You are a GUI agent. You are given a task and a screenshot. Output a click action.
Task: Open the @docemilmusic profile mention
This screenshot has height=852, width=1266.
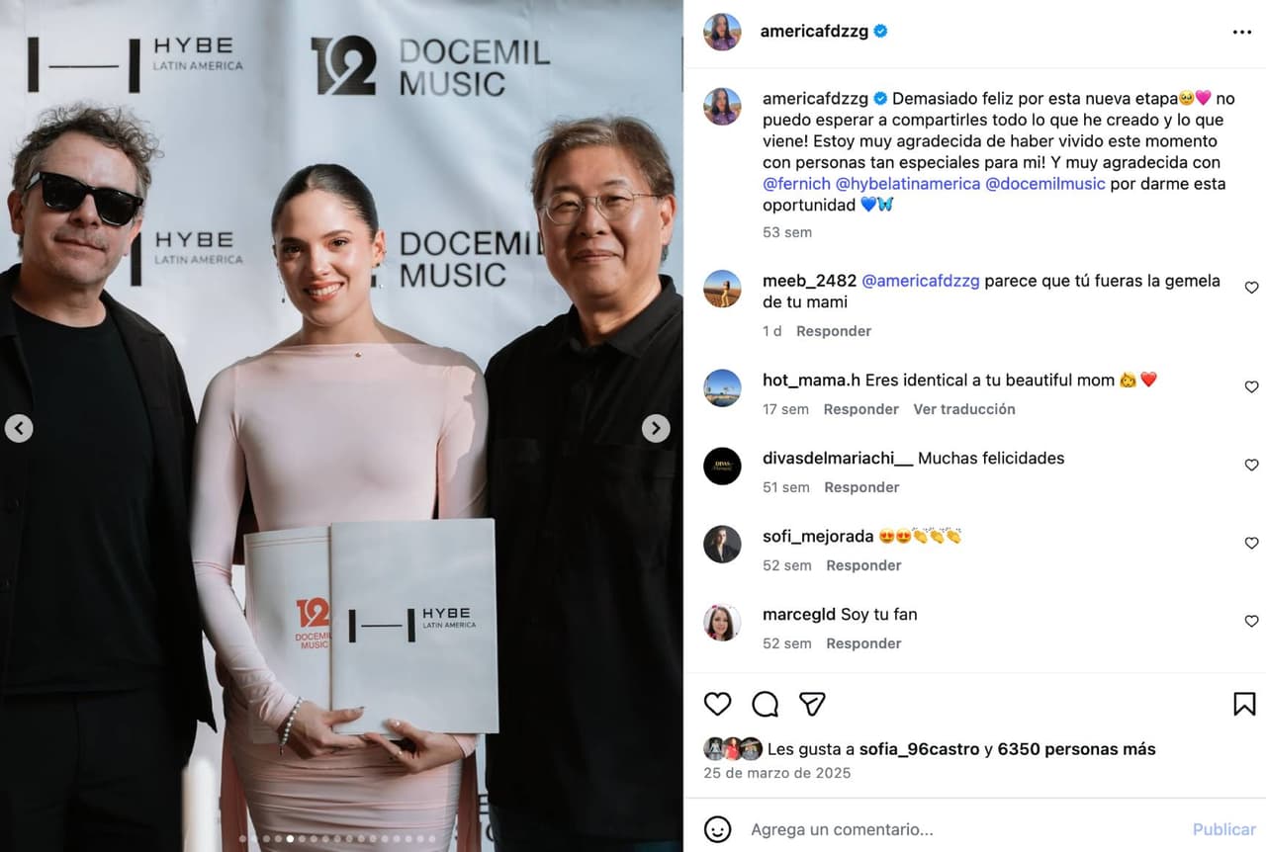(x=1045, y=184)
